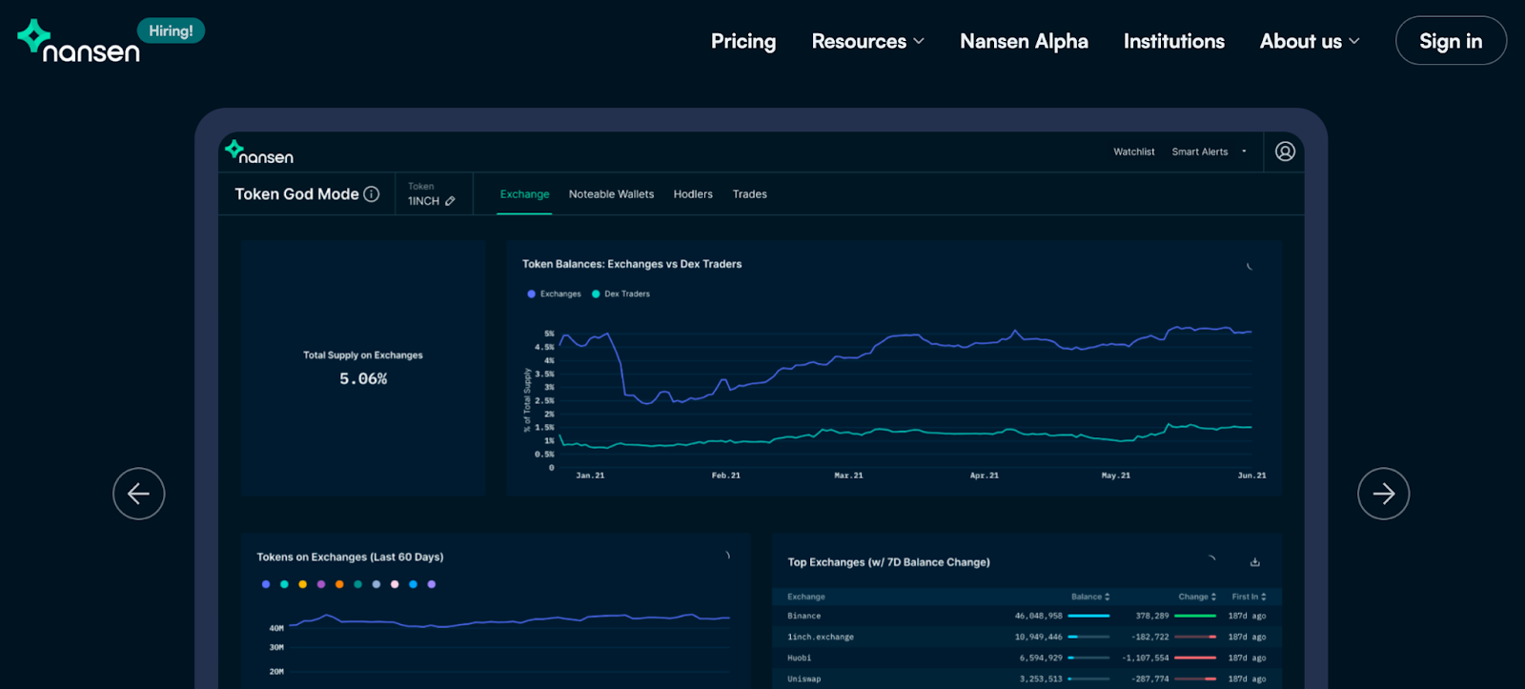
Task: Advance to the next carousel slide
Action: 1383,494
